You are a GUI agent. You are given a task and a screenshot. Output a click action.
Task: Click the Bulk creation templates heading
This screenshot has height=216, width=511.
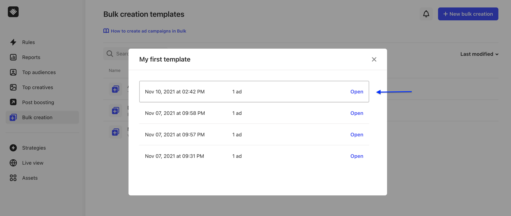(x=144, y=14)
